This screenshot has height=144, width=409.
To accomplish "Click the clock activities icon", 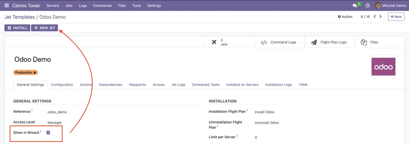I will coord(368,5).
